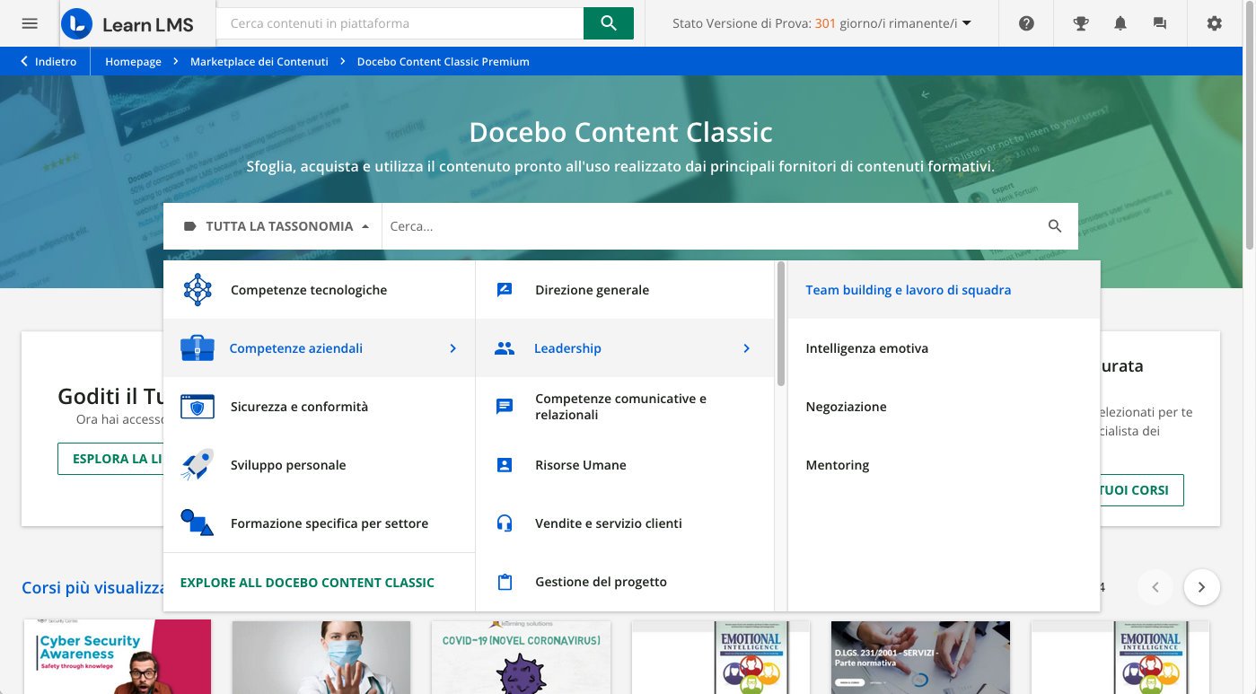Click the Risorse Umane person icon
The image size is (1256, 694).
[x=505, y=465]
